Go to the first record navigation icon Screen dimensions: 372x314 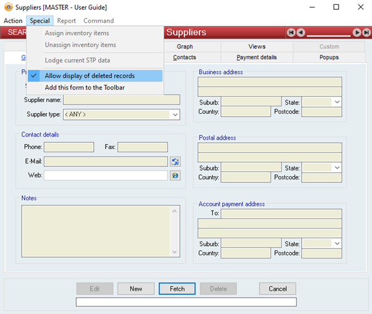(x=291, y=32)
